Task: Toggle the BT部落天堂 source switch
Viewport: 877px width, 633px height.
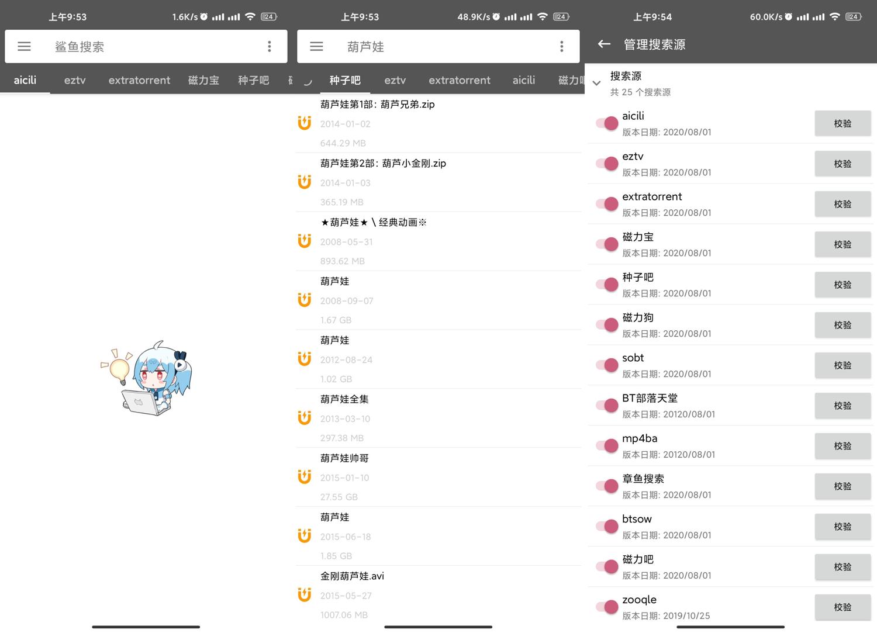Action: [607, 406]
